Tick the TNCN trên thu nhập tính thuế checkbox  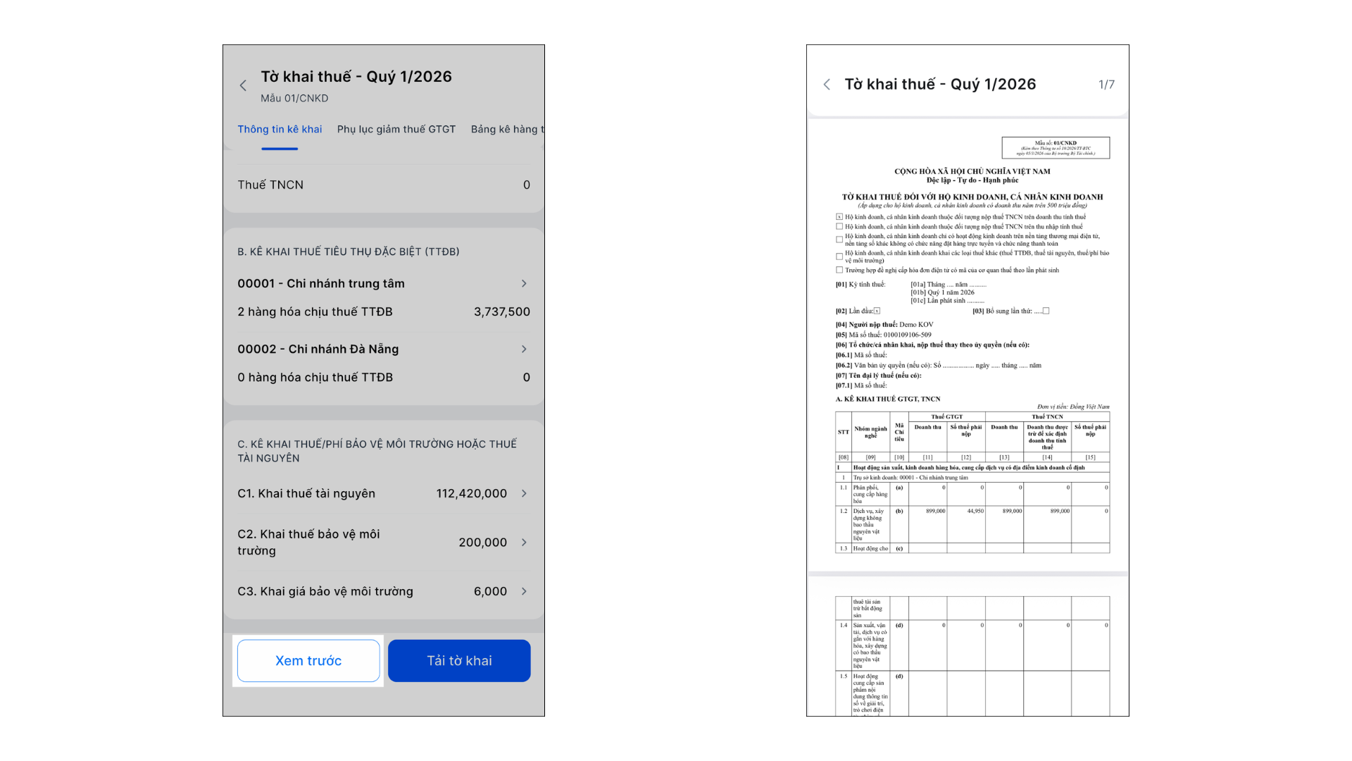coord(839,227)
